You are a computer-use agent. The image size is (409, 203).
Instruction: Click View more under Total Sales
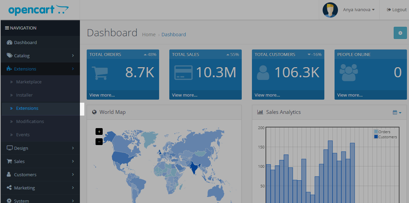pyautogui.click(x=185, y=95)
